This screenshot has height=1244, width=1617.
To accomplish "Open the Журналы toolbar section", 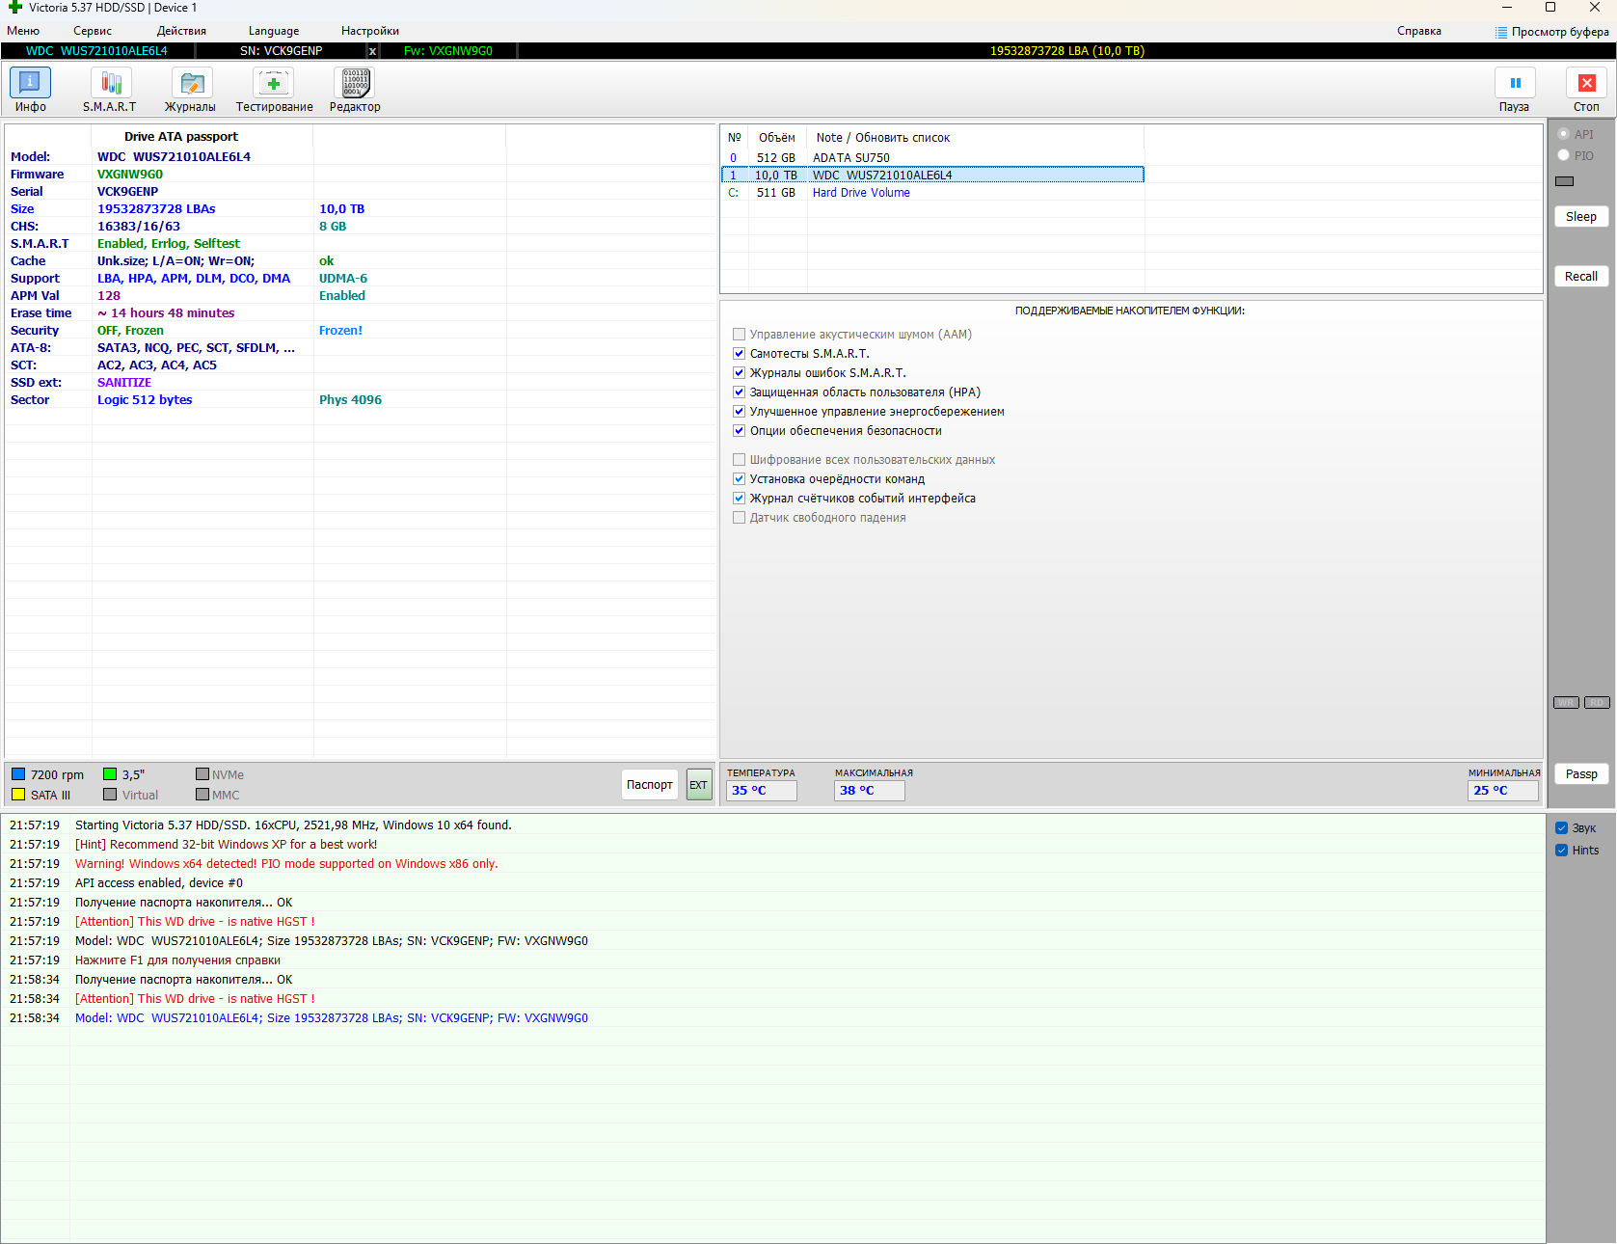I will pyautogui.click(x=191, y=90).
